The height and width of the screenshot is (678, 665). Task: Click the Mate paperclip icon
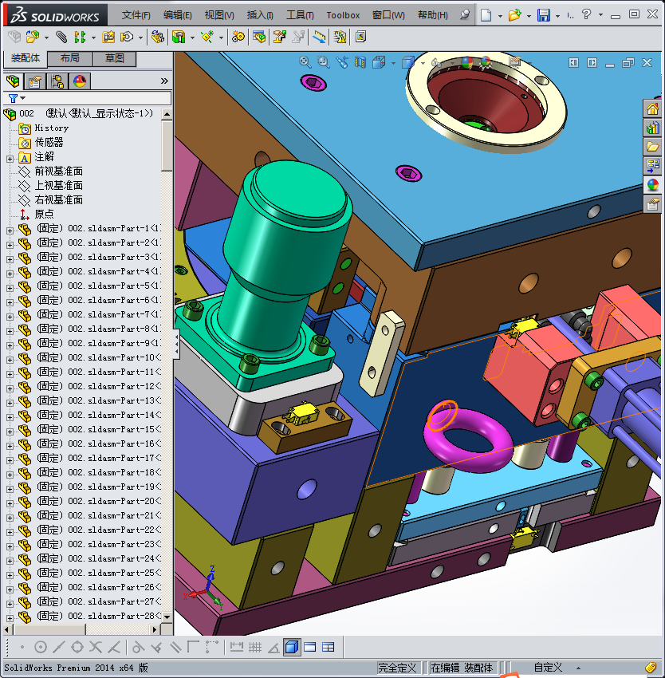pos(61,37)
